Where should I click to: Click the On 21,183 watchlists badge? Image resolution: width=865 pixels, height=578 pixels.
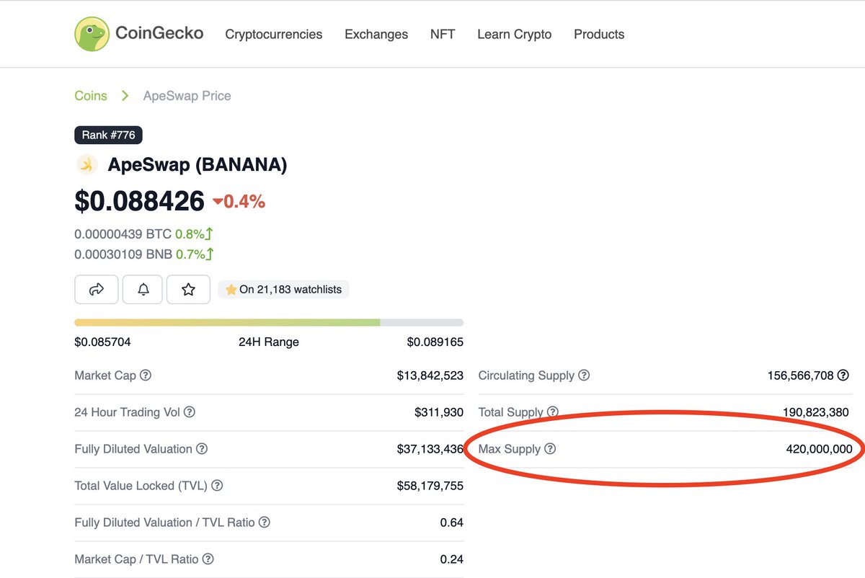pos(284,290)
